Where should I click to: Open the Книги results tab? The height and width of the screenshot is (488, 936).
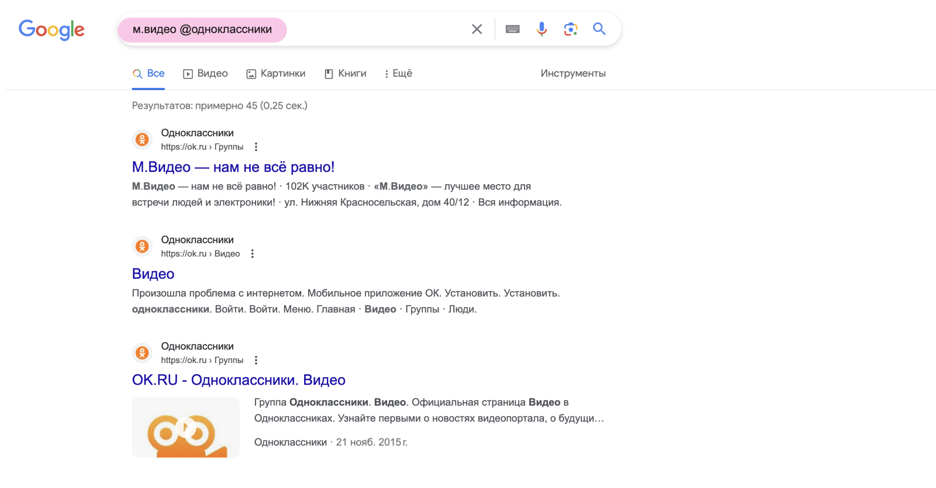[x=345, y=73]
